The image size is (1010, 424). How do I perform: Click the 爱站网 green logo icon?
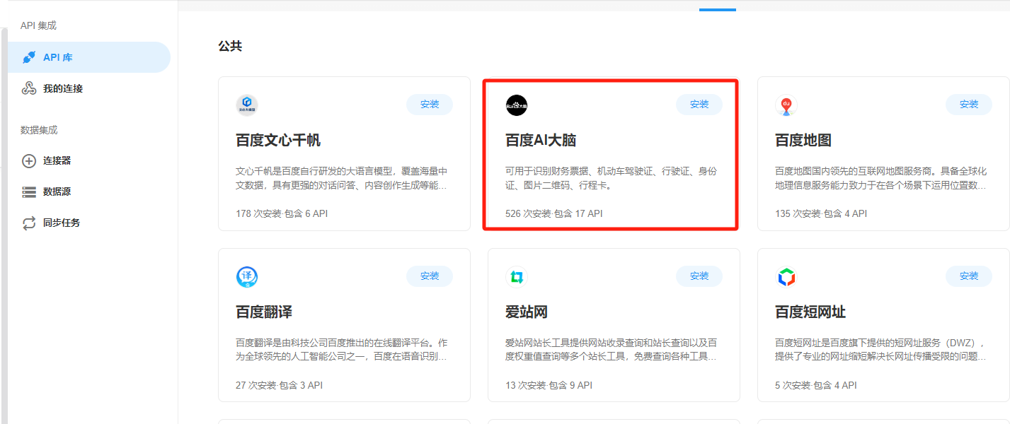click(x=517, y=277)
